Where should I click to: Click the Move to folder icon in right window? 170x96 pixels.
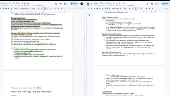(x=116, y=3)
